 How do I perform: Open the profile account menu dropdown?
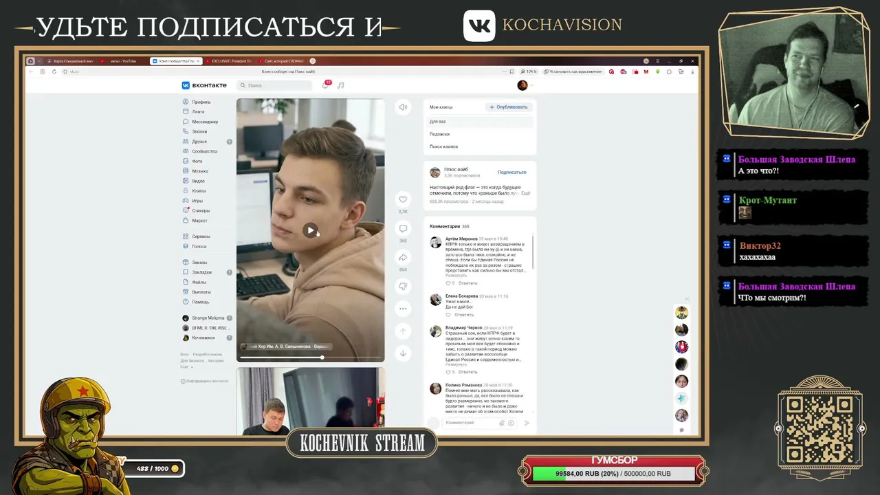(525, 85)
